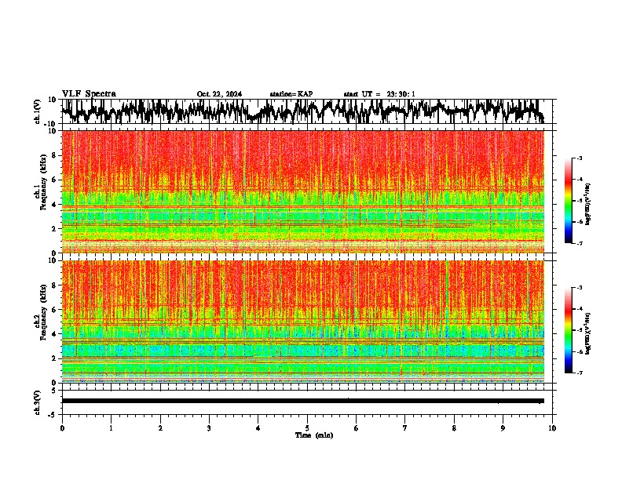The width and height of the screenshot is (622, 480).
Task: Click the "2" kHz tick on ch.2 spectrogram
Action: 54,358
